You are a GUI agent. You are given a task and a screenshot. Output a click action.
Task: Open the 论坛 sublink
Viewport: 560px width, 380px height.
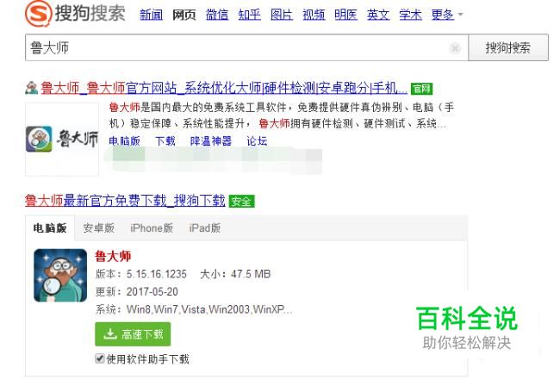[x=257, y=140]
